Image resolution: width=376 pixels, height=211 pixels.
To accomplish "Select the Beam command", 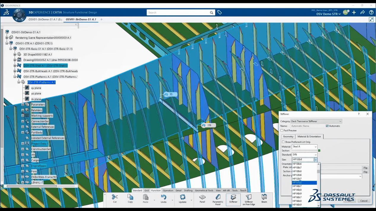I will point(264,199).
